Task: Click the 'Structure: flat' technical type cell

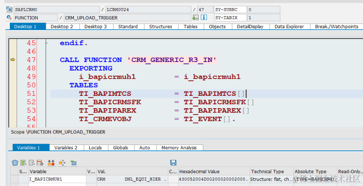Action: 272,179
